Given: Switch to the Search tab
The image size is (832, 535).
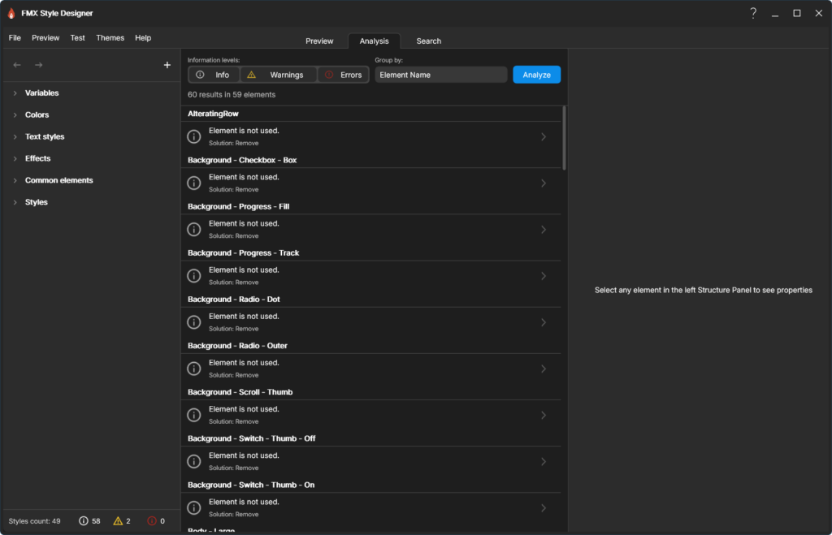Looking at the screenshot, I should point(428,41).
